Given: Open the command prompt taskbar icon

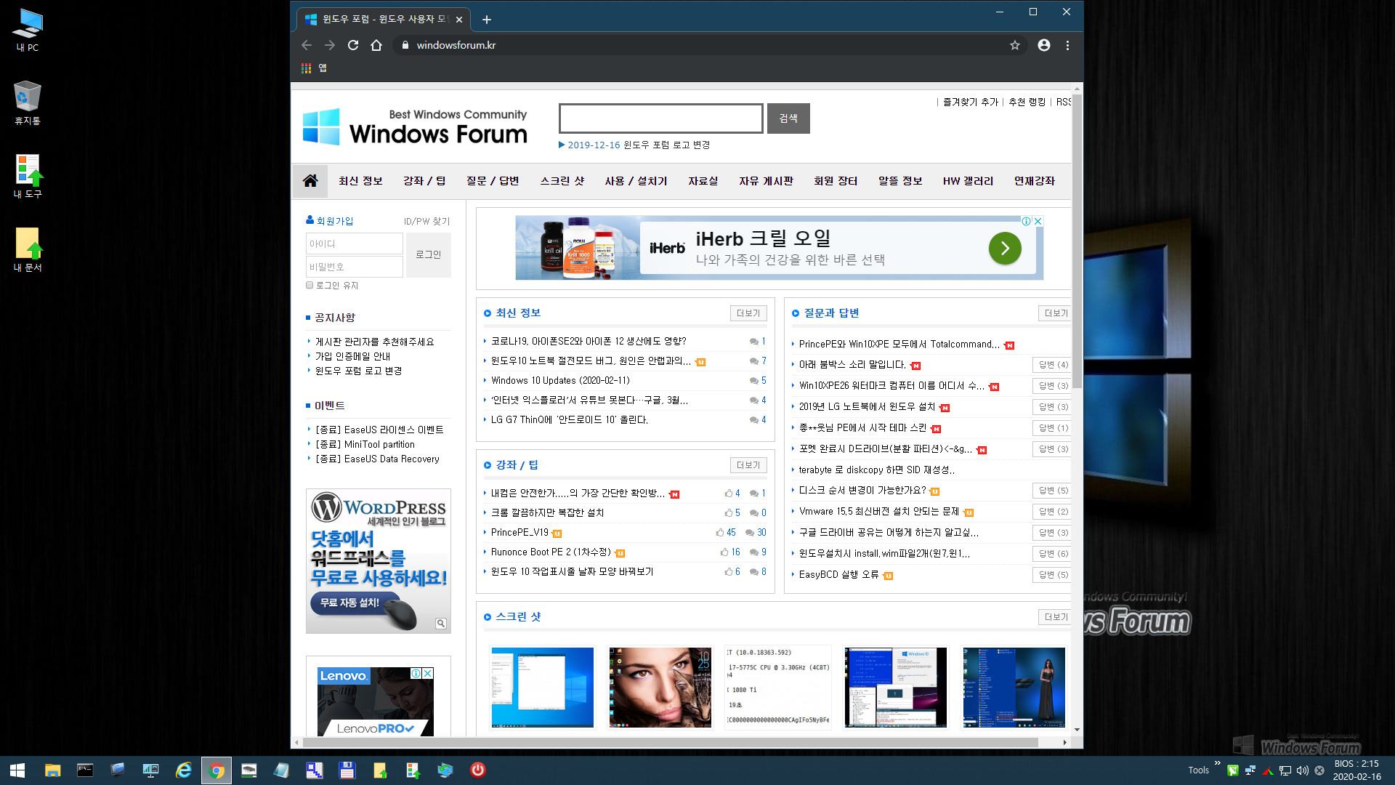Looking at the screenshot, I should click(x=85, y=770).
